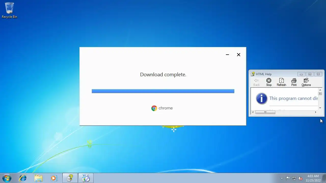Switch to Chrome installer taskbar button
326x183 pixels.
click(86, 178)
